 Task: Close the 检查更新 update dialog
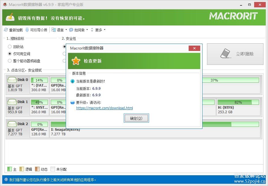click(x=194, y=48)
